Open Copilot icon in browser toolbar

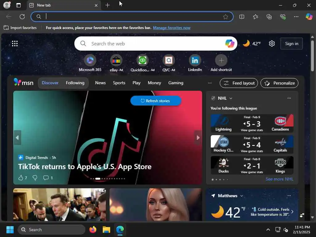(309, 17)
